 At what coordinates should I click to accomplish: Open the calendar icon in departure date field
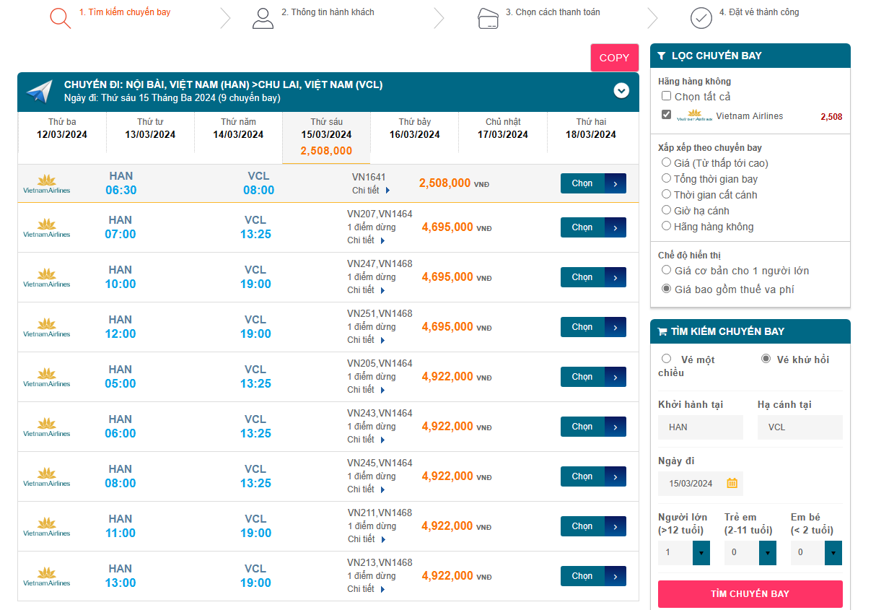[732, 483]
